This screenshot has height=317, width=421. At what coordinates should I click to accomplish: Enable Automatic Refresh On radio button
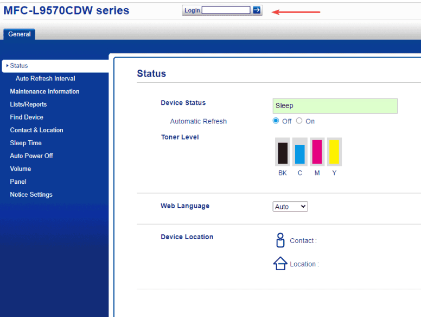(x=299, y=121)
